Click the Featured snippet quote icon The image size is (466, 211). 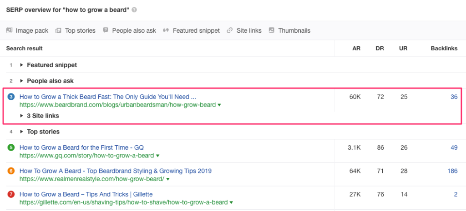pyautogui.click(x=166, y=30)
